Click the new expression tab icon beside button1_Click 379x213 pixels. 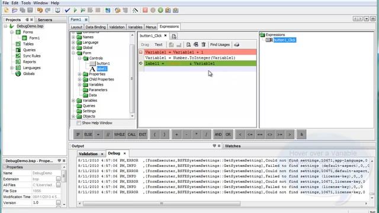(x=174, y=36)
